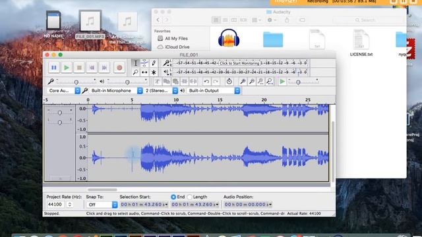Click the Finder back arrow button

point(158,20)
